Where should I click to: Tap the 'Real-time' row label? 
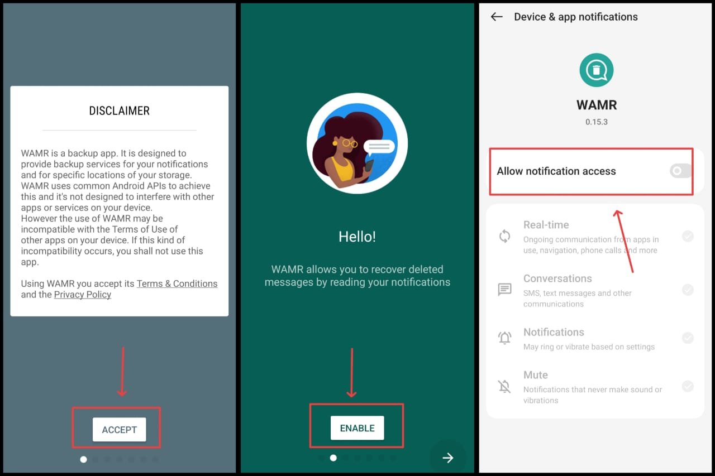[x=546, y=225]
